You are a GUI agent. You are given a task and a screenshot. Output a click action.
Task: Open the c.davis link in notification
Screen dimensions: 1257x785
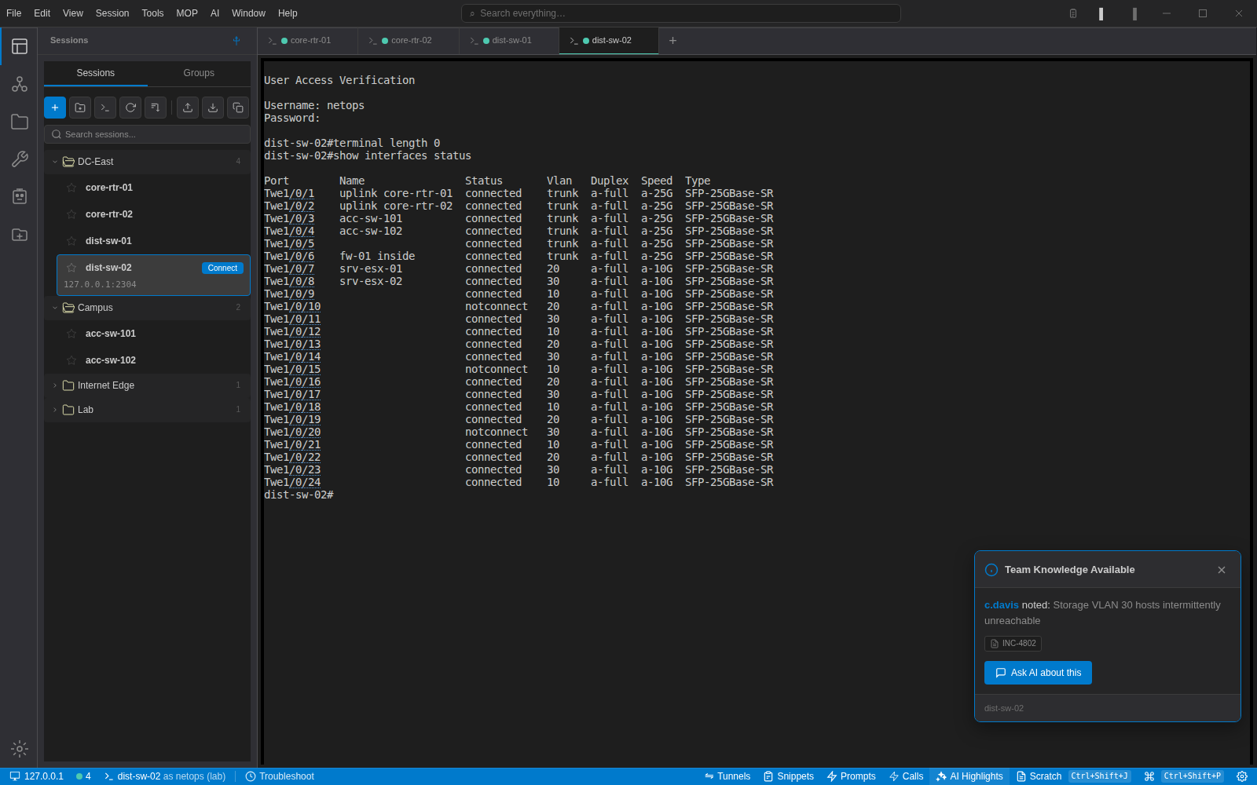1001,605
